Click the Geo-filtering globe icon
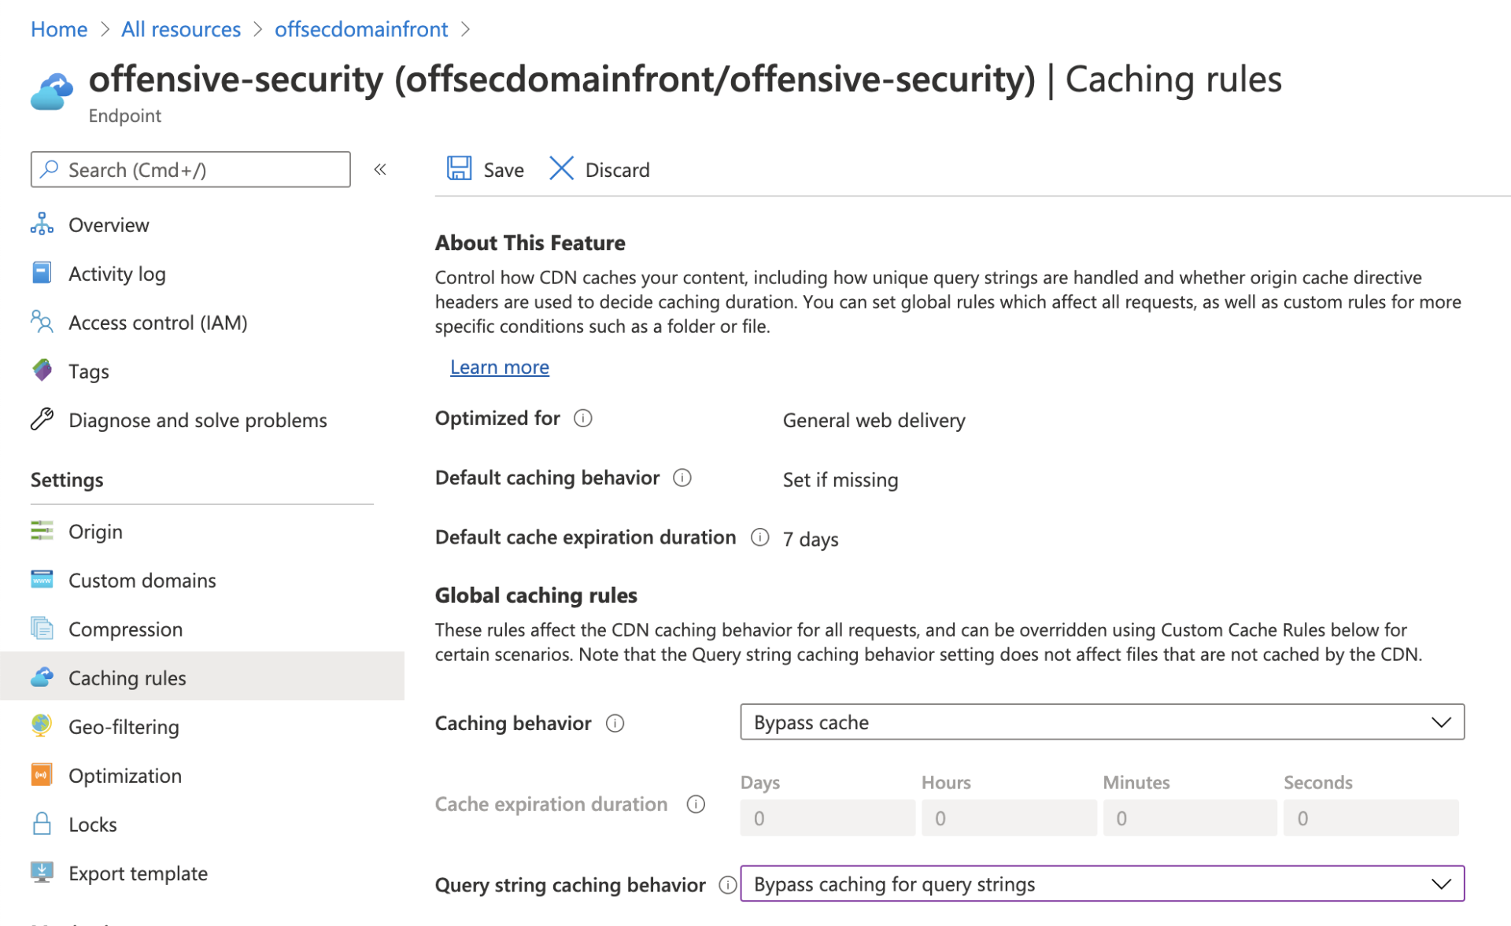The image size is (1511, 926). point(42,725)
